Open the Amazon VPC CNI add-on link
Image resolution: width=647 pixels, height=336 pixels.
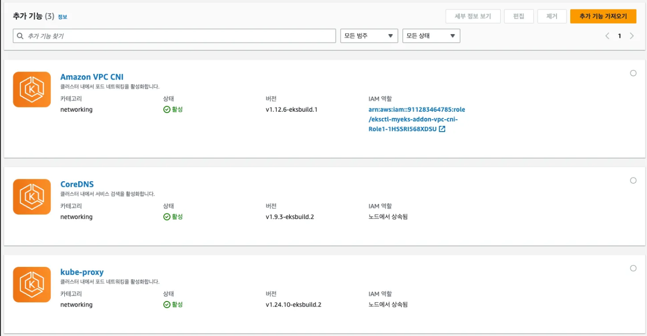click(92, 77)
